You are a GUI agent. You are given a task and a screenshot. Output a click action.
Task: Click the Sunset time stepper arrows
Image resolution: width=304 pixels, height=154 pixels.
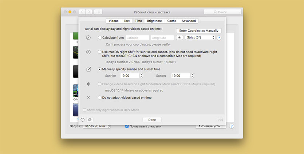point(192,76)
